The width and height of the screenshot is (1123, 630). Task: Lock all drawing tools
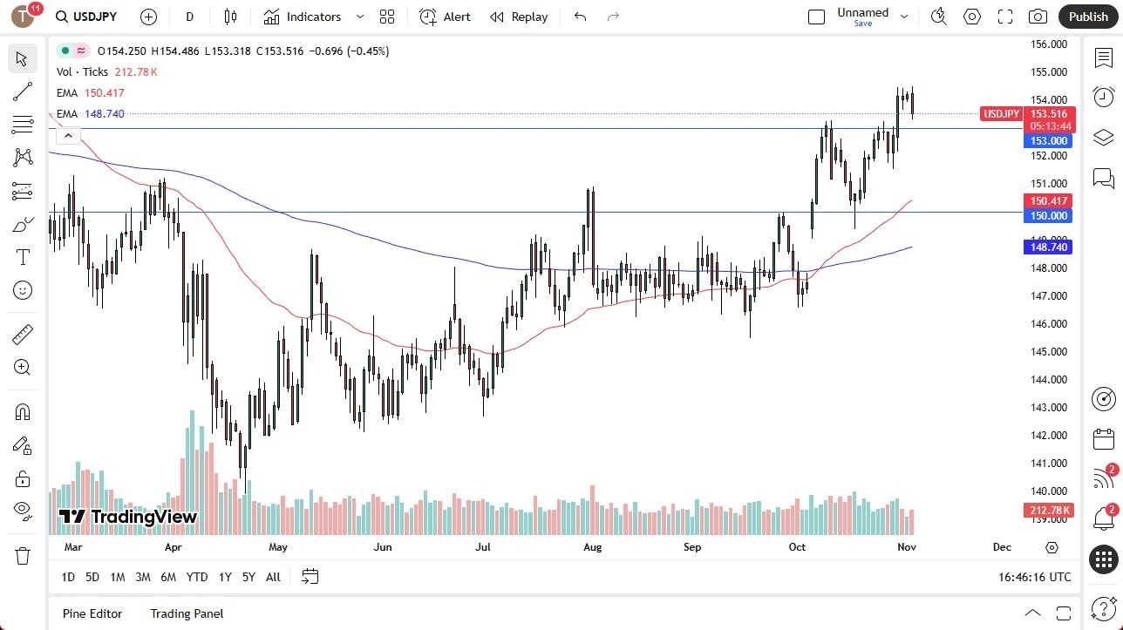(22, 478)
